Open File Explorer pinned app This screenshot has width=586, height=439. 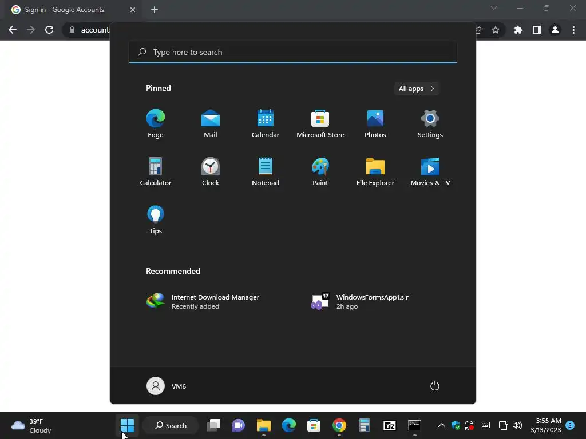coord(375,172)
